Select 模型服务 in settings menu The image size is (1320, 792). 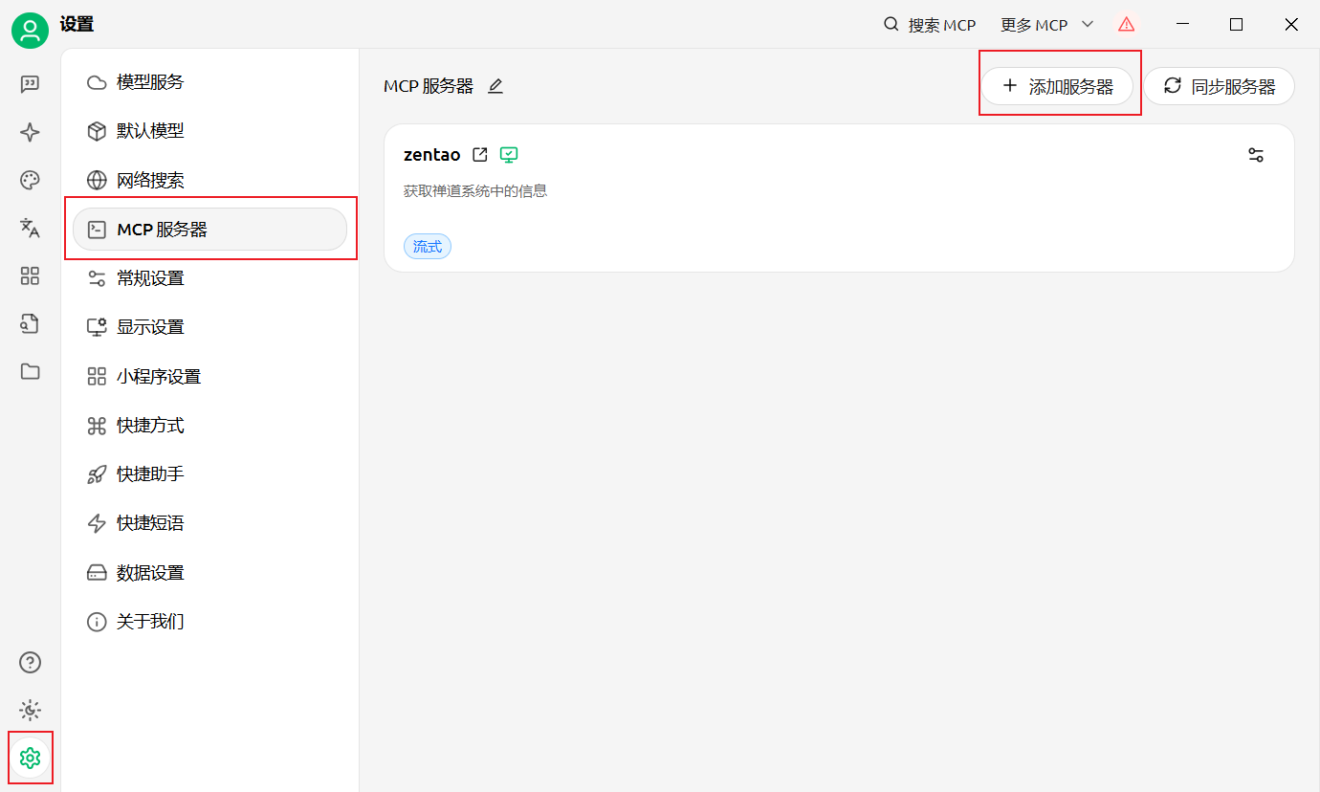(150, 82)
